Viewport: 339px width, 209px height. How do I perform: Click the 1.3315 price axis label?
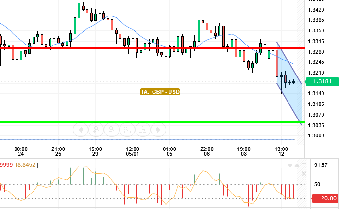(x=316, y=42)
